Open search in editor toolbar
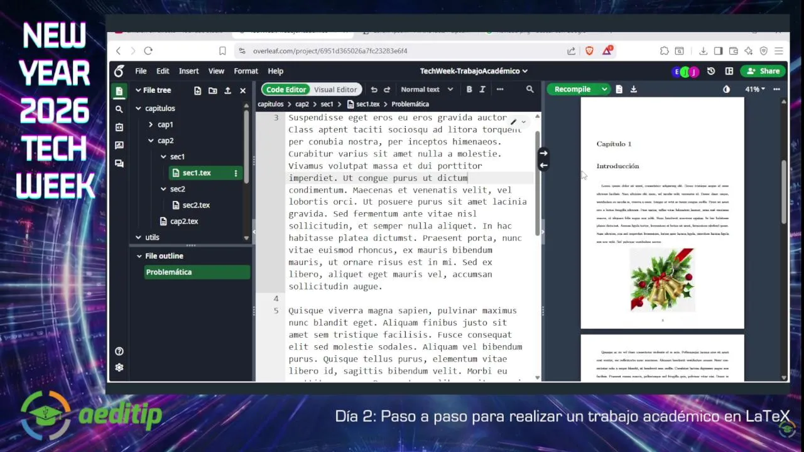Viewport: 804px width, 452px height. tap(530, 90)
